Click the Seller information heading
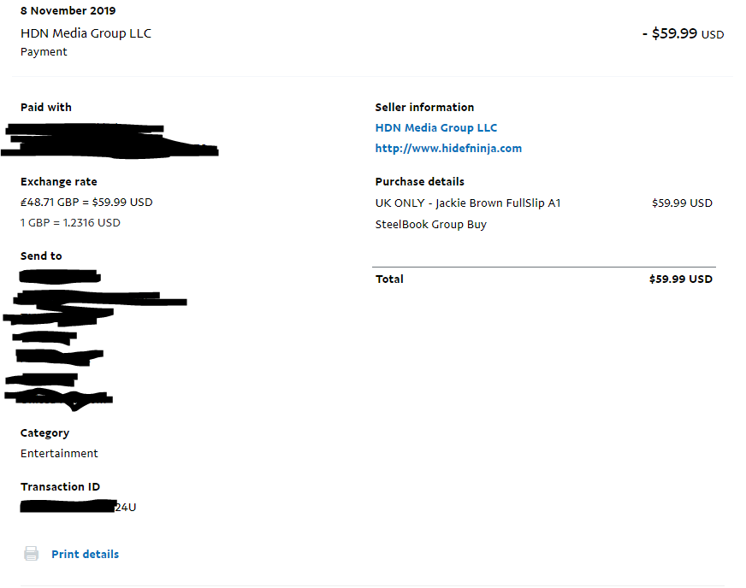Image resolution: width=746 pixels, height=588 pixels. pyautogui.click(x=424, y=108)
